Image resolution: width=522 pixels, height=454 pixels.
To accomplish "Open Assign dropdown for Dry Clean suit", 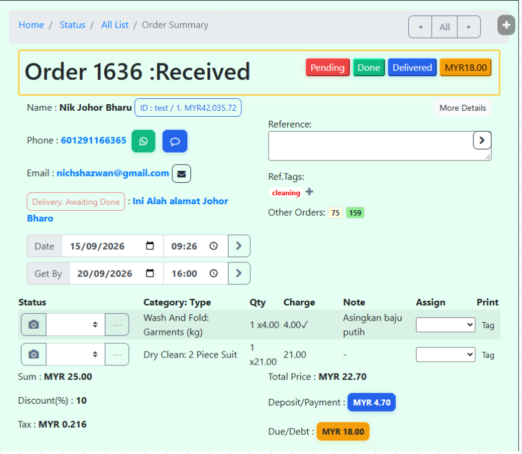I will (x=445, y=355).
